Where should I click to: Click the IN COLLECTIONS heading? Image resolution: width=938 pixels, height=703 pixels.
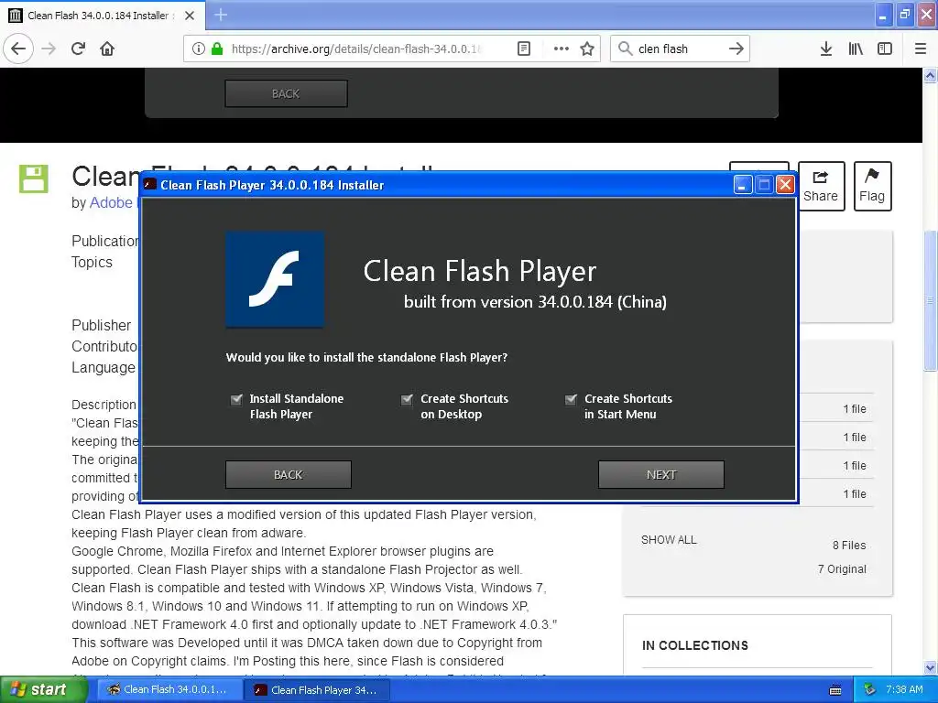coord(695,645)
